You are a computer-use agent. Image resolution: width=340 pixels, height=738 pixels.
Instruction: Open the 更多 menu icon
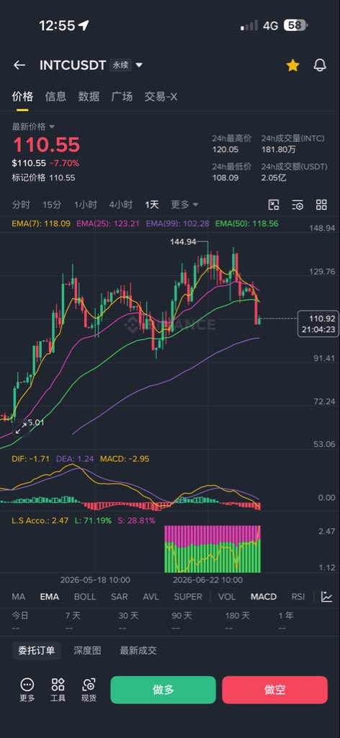tap(27, 690)
